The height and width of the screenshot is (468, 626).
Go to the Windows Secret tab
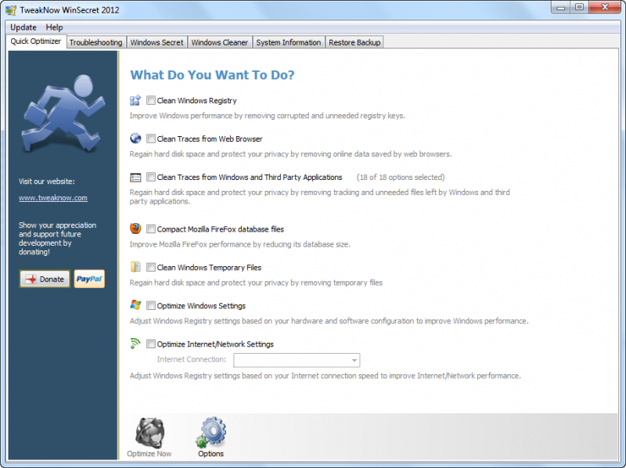click(156, 42)
